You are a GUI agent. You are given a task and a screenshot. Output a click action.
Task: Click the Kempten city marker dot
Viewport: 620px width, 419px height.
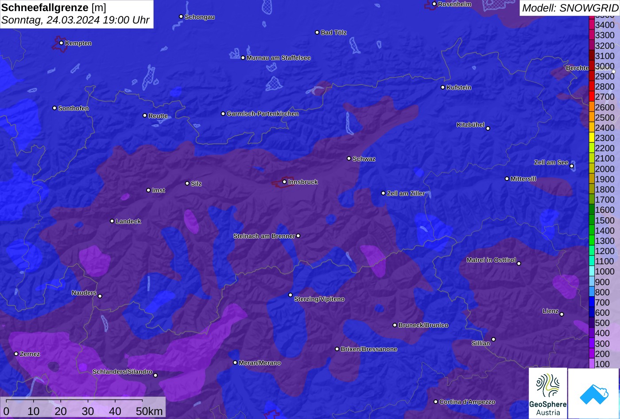coord(61,43)
